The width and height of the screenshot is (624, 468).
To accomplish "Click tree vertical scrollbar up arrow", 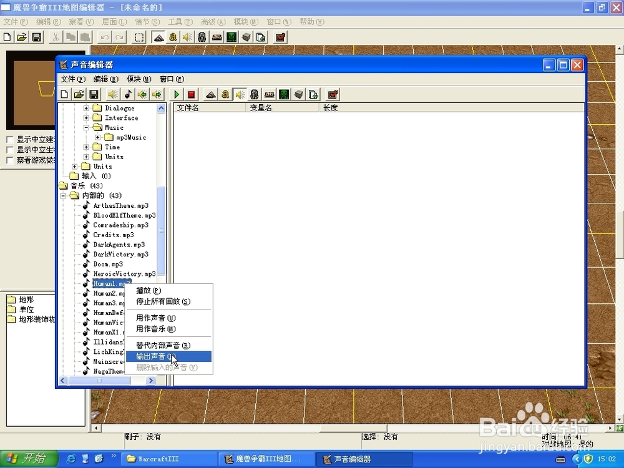I will click(x=161, y=108).
